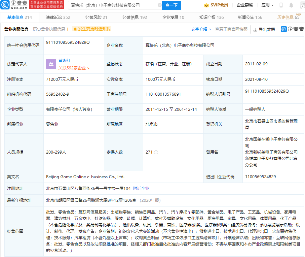
Task: Select the 企业发展 tab
Action: pos(173,18)
